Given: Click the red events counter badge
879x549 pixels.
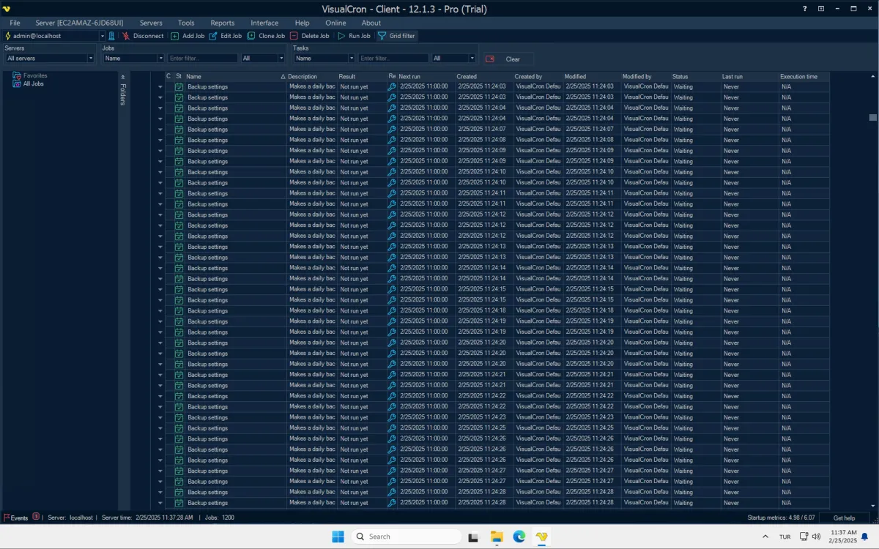Looking at the screenshot, I should tap(36, 517).
